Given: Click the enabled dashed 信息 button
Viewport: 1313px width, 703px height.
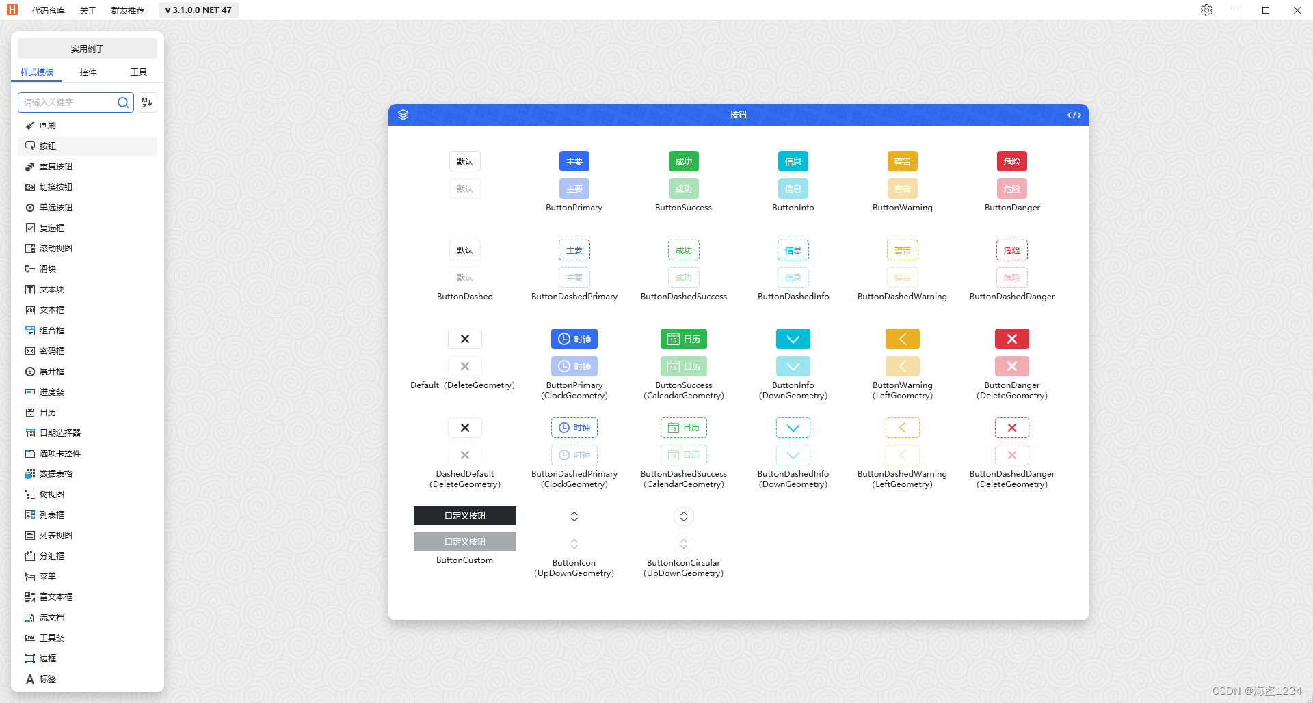Looking at the screenshot, I should click(793, 250).
